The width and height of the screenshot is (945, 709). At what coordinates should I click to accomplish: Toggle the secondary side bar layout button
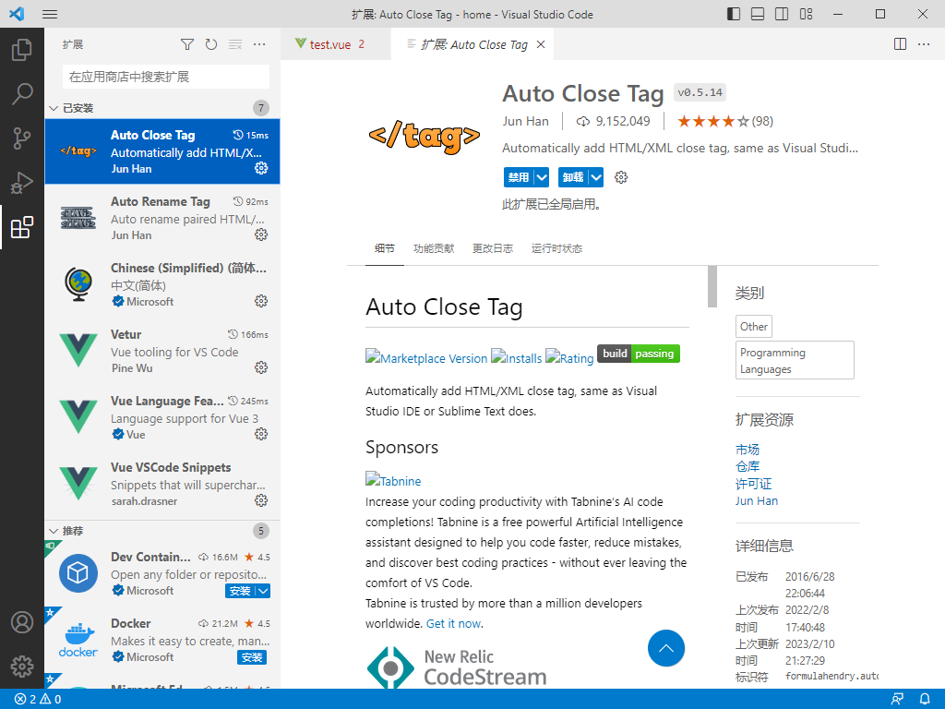click(782, 15)
